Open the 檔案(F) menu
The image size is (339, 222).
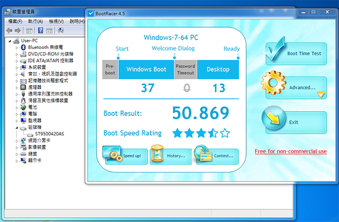pyautogui.click(x=15, y=21)
